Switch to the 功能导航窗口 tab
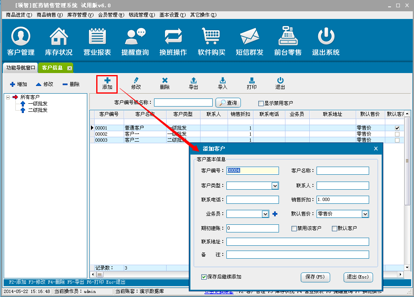 tap(21, 68)
